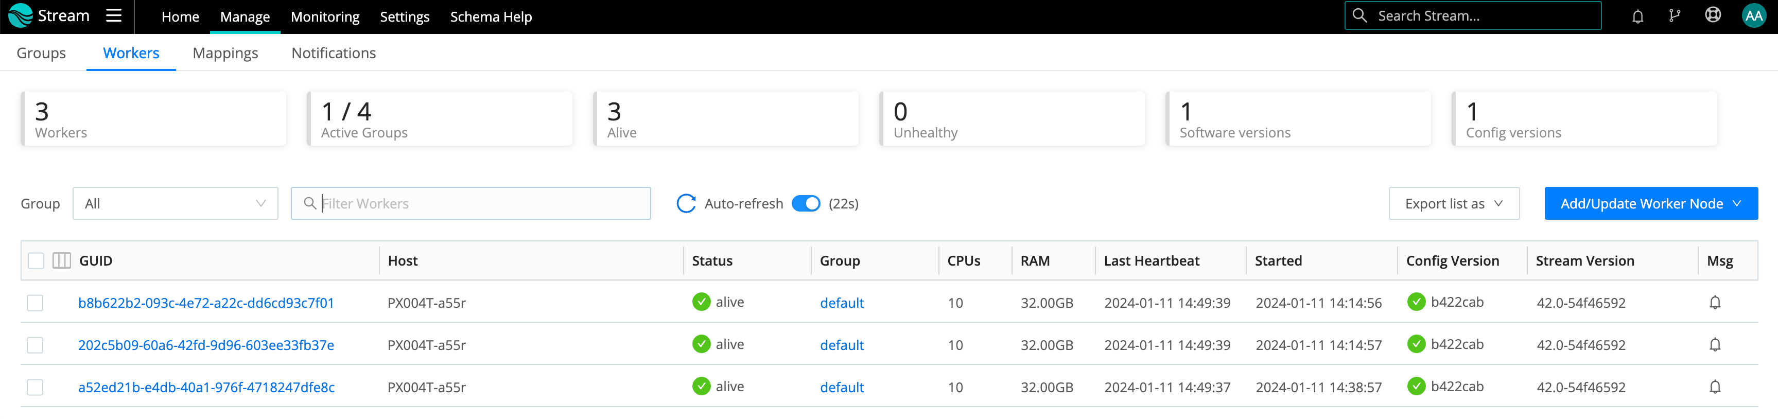Expand the Group filter dropdown showing All
This screenshot has width=1778, height=419.
176,204
